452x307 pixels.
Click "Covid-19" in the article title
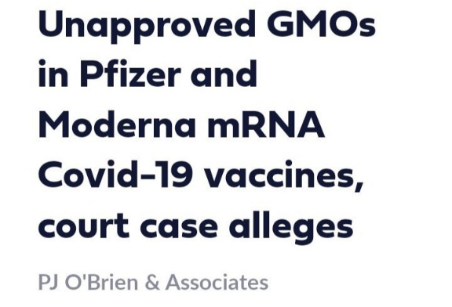pyautogui.click(x=115, y=175)
